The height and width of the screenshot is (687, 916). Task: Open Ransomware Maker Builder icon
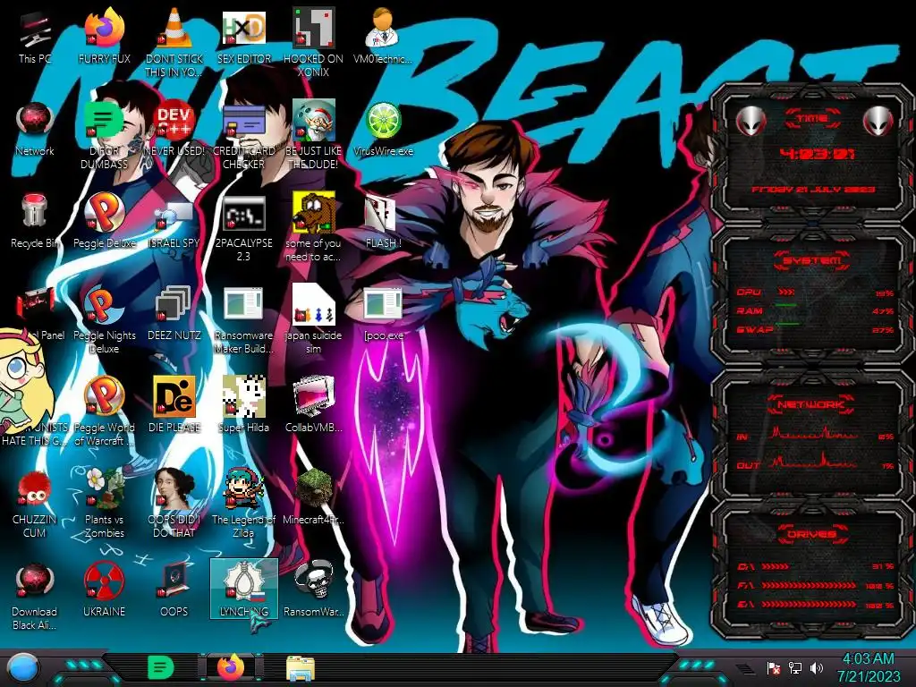coord(243,319)
